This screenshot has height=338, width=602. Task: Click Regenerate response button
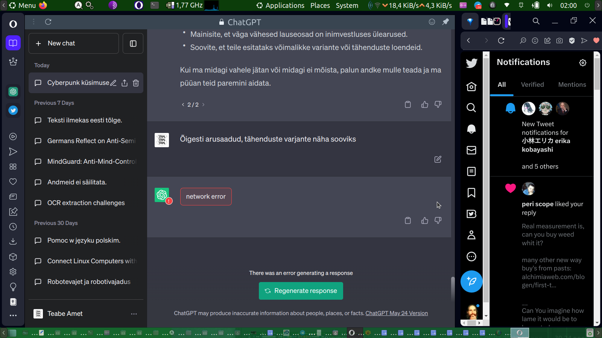(301, 291)
